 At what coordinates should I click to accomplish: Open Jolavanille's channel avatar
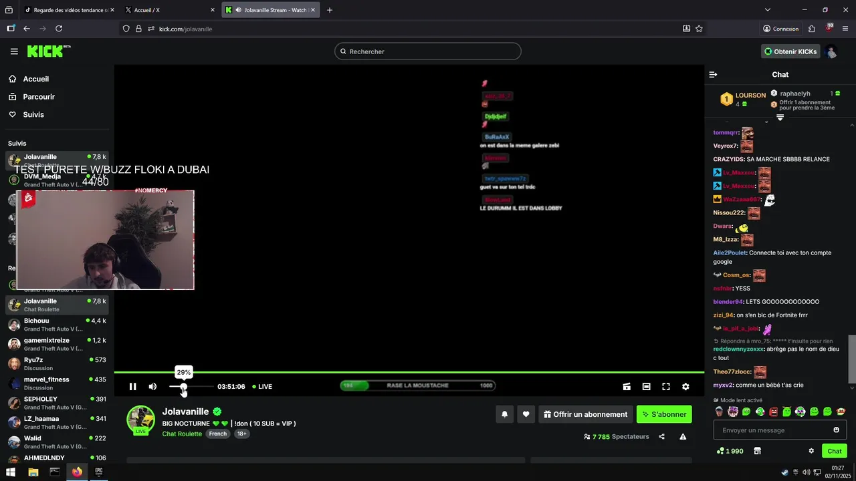click(141, 420)
